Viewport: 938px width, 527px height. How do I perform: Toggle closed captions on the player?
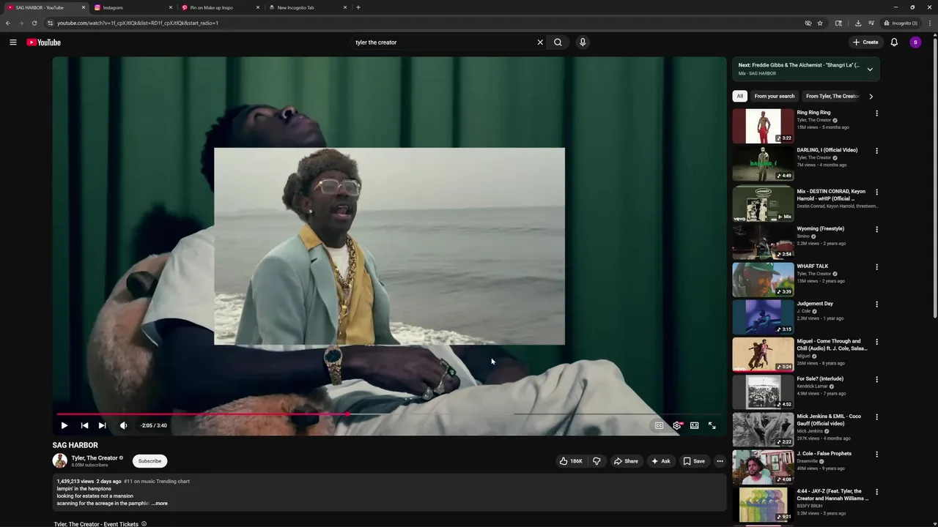659,425
